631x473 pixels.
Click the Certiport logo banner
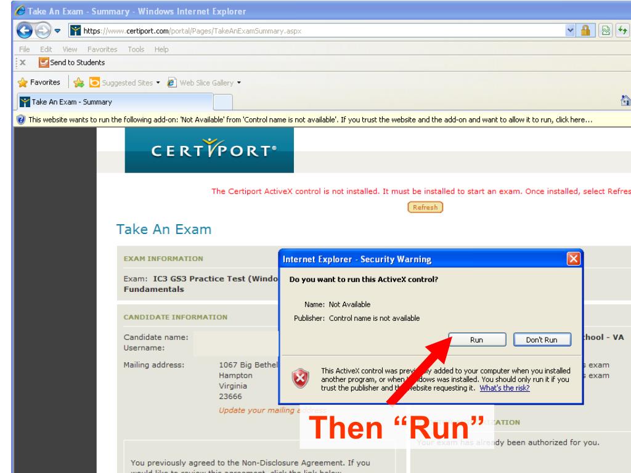[210, 150]
